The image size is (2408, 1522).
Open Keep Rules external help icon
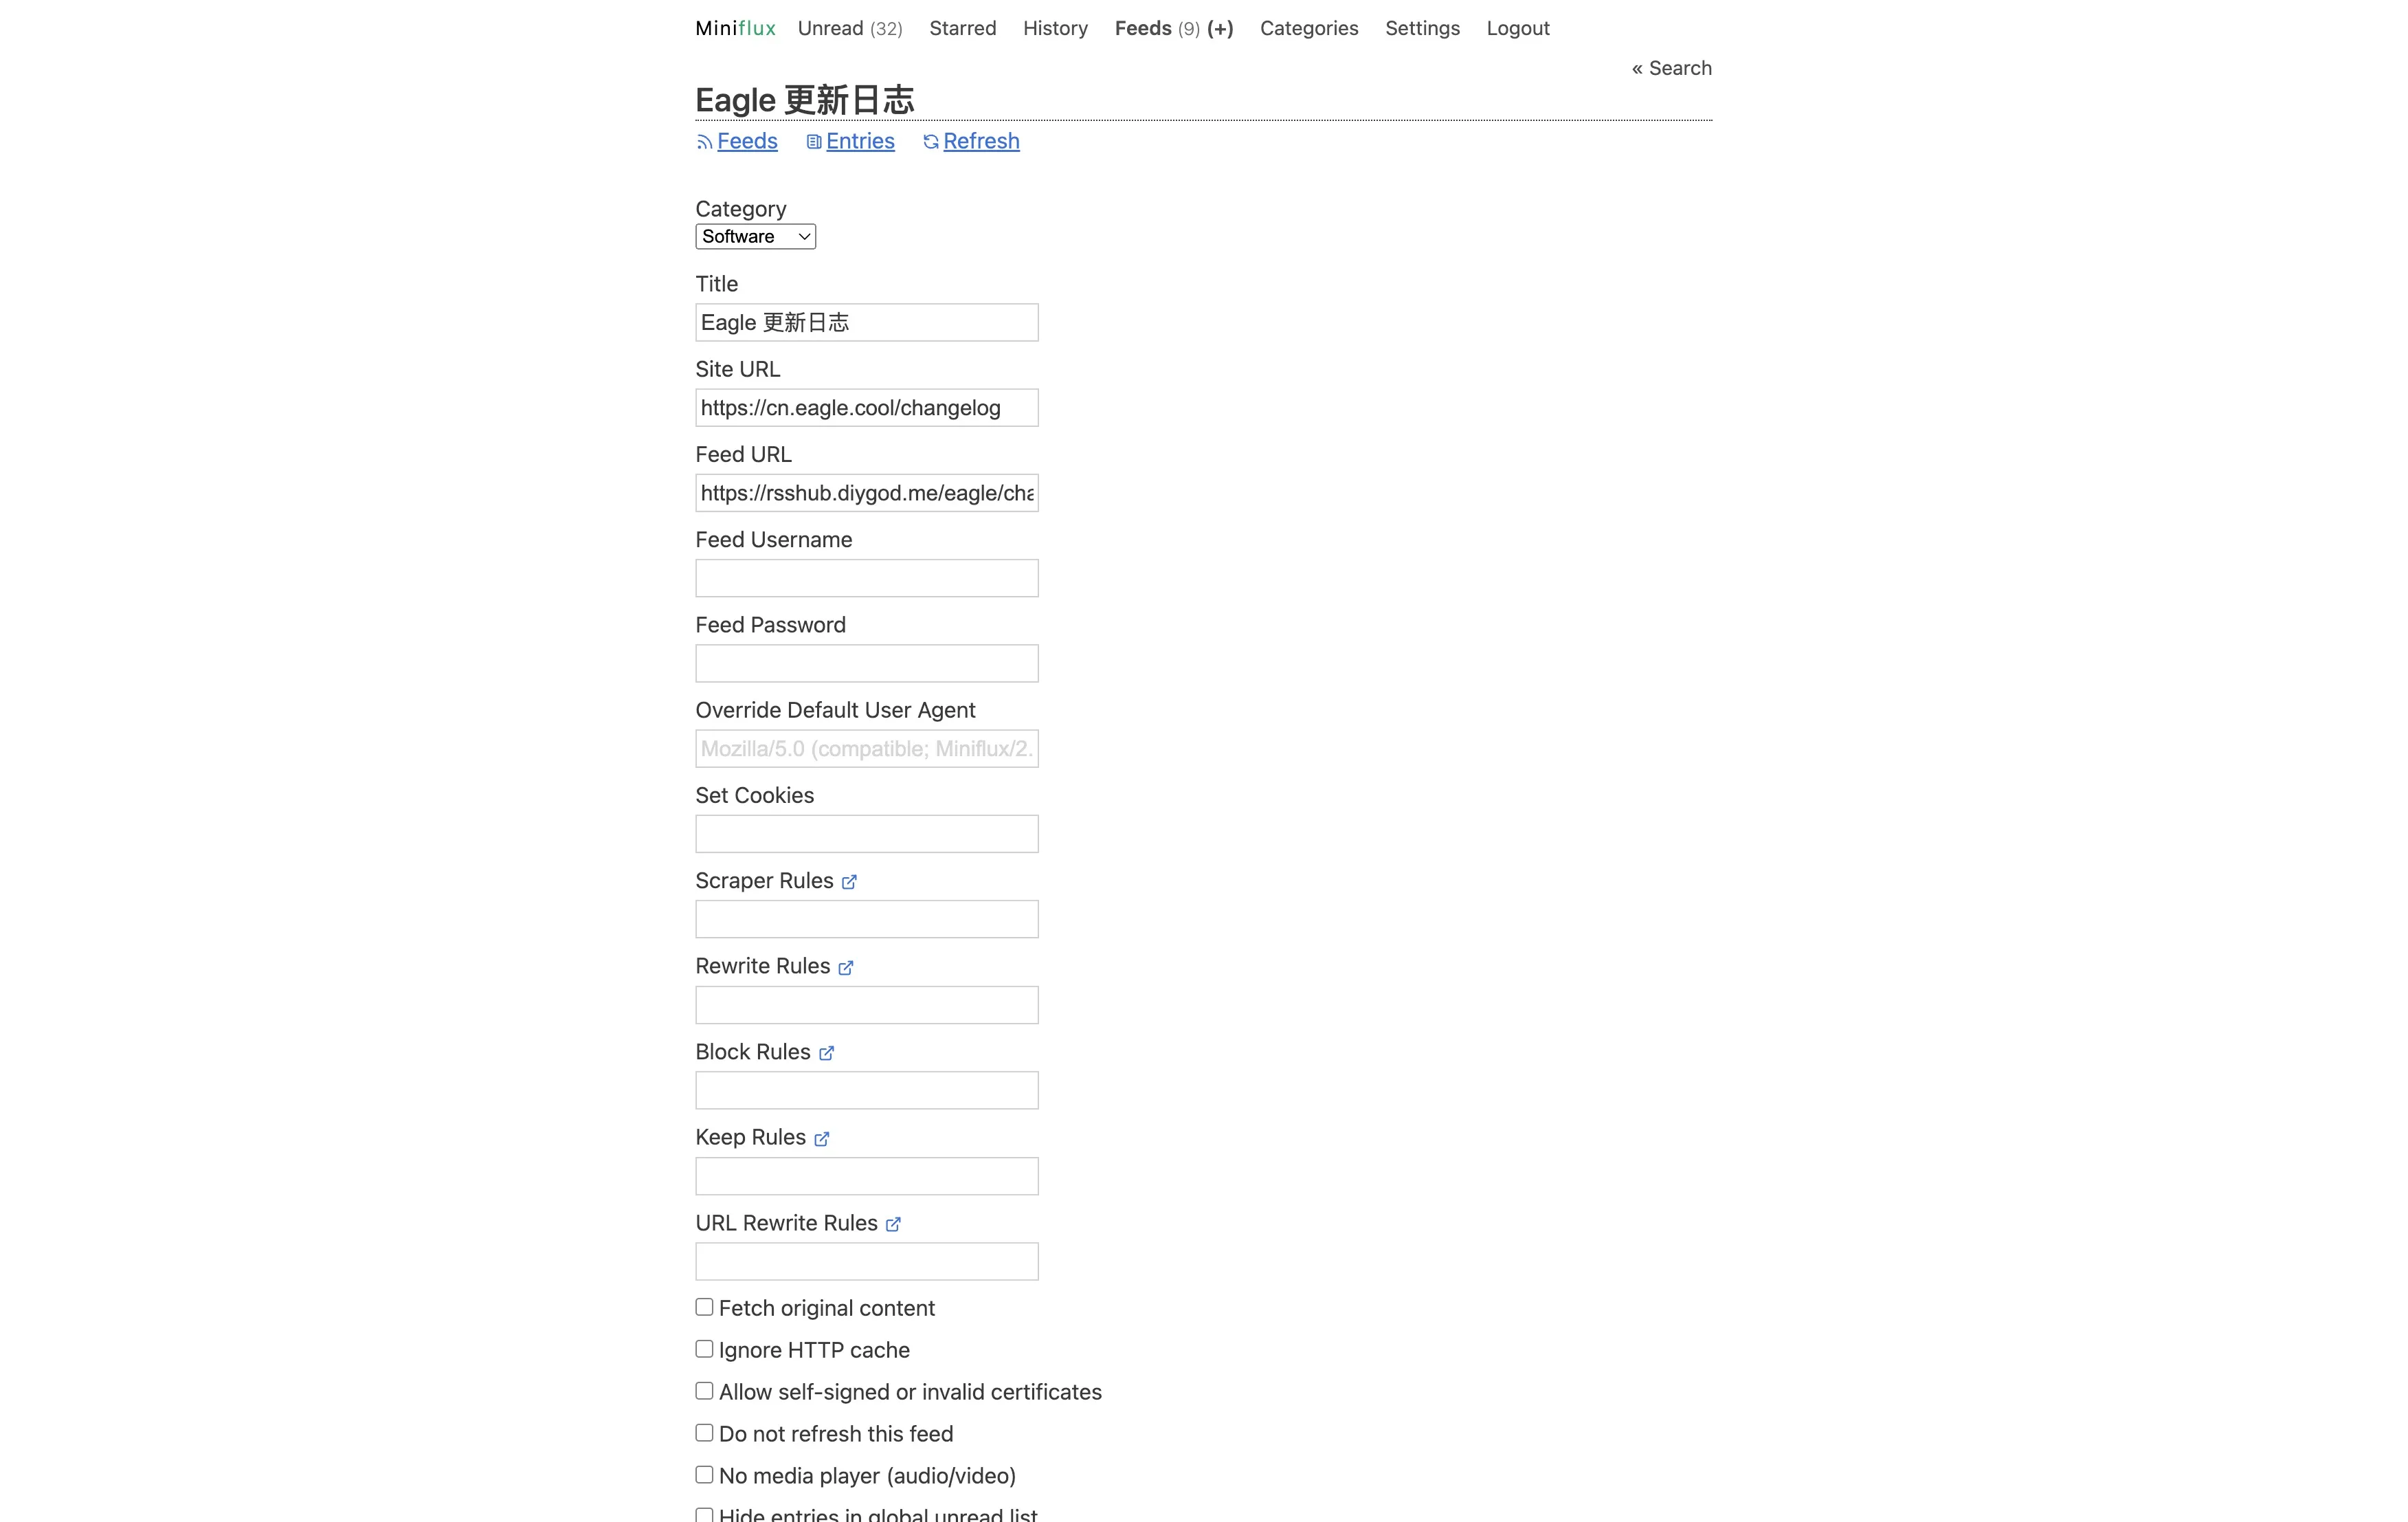822,1138
